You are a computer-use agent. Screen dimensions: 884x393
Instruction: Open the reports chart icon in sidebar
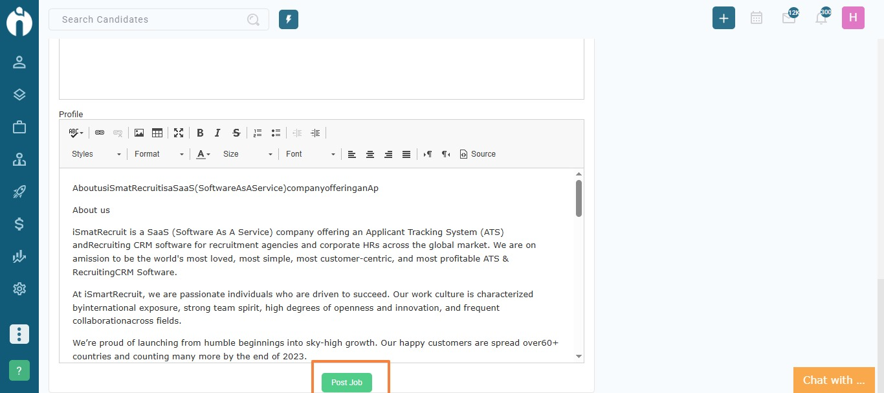[19, 256]
